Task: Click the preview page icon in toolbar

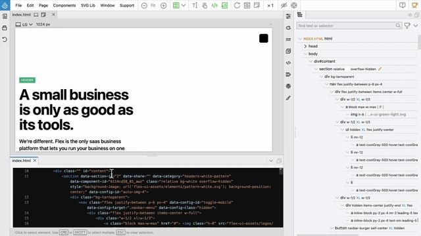Action: point(247,5)
